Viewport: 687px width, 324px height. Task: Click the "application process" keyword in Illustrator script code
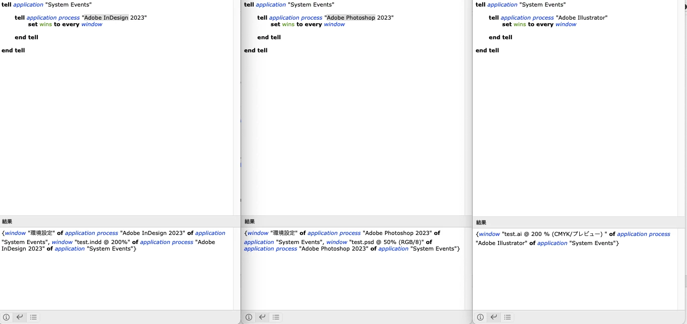point(527,18)
